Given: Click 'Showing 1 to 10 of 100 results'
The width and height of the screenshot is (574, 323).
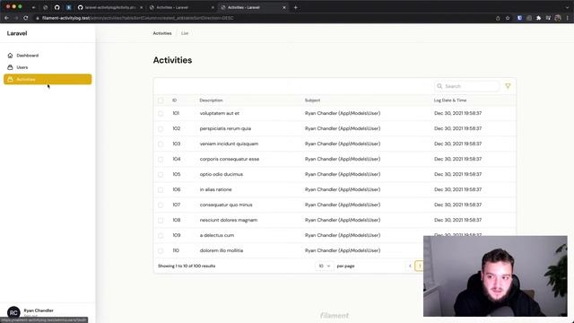Looking at the screenshot, I should [x=187, y=266].
